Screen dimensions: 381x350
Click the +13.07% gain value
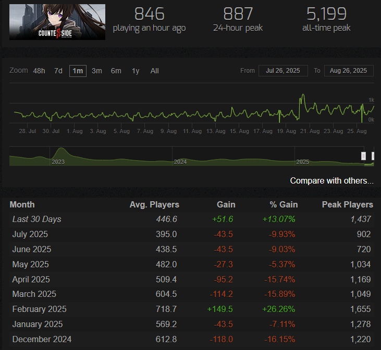pyautogui.click(x=279, y=219)
